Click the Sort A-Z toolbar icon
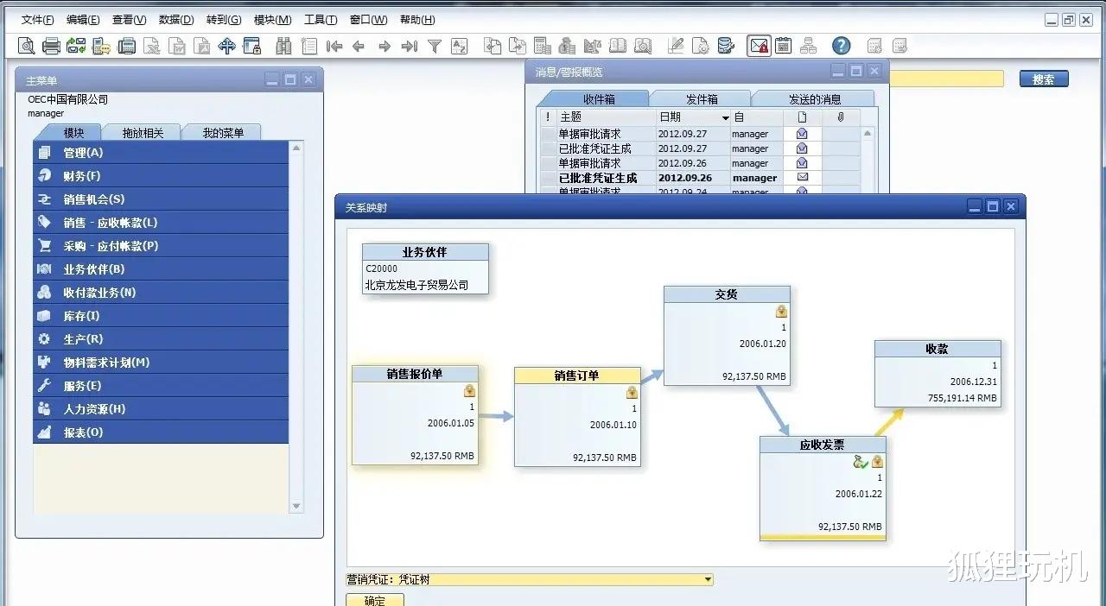Viewport: 1106px width, 606px height. tap(460, 46)
